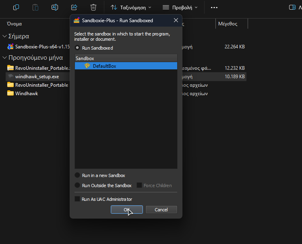Select Run Outside the Sandbox option
The image size is (302, 244).
(77, 185)
